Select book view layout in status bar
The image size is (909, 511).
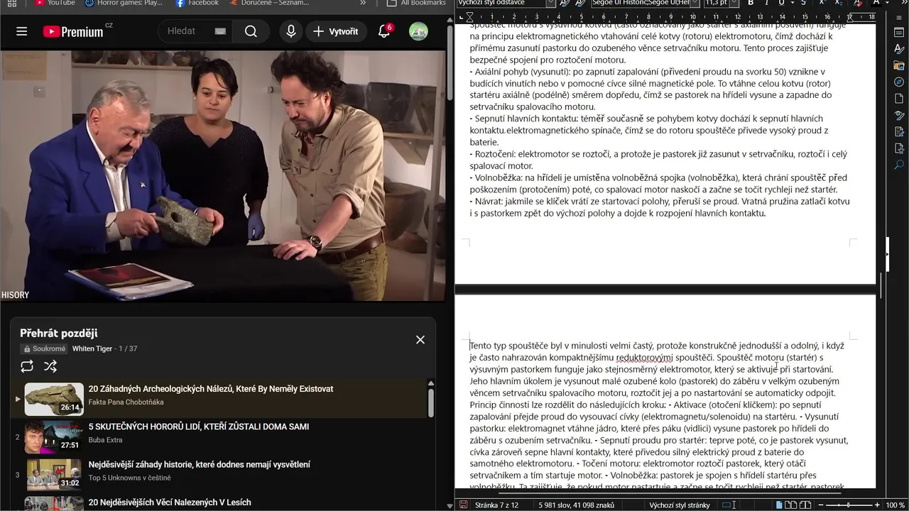[806, 505]
